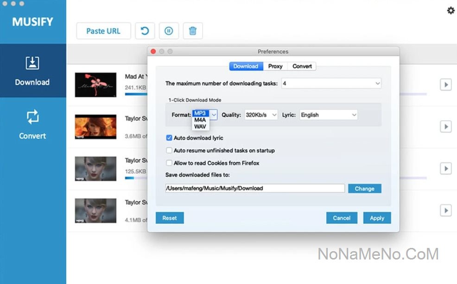Switch to the Convert sidebar section

[32, 124]
